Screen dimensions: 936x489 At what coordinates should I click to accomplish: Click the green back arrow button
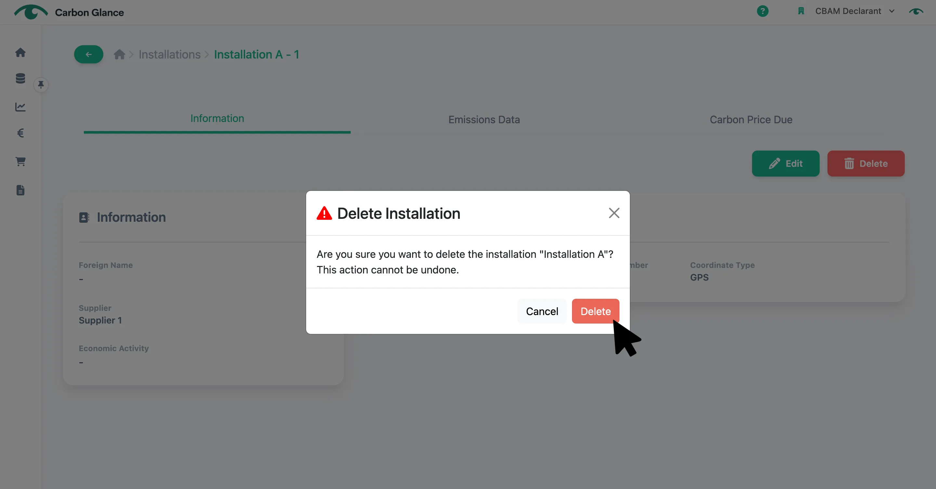click(89, 55)
